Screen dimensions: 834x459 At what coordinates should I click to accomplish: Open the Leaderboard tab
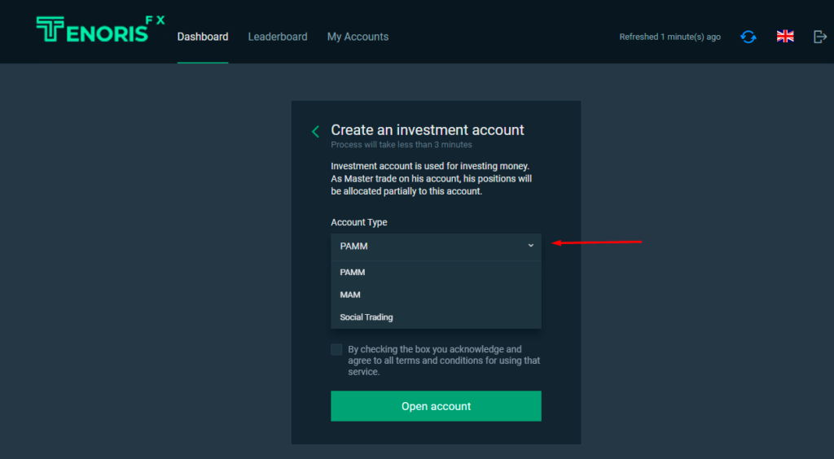tap(278, 37)
